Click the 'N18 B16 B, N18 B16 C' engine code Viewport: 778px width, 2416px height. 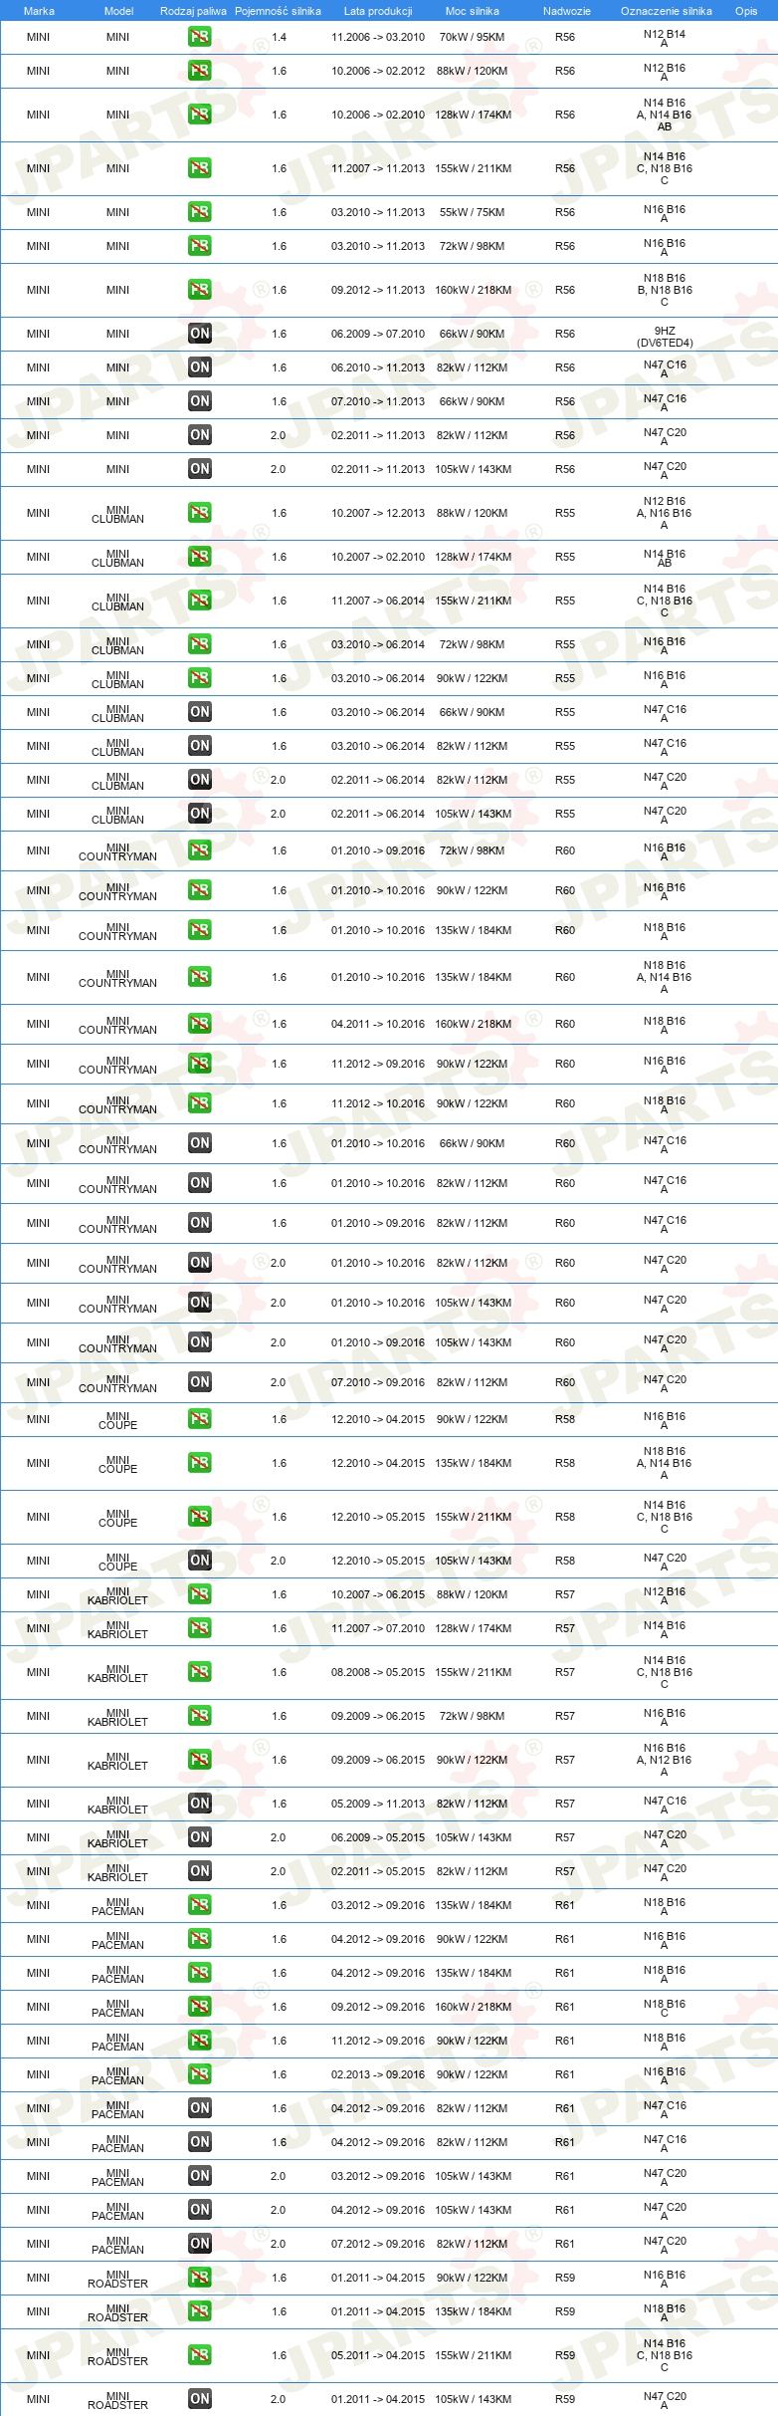click(665, 290)
